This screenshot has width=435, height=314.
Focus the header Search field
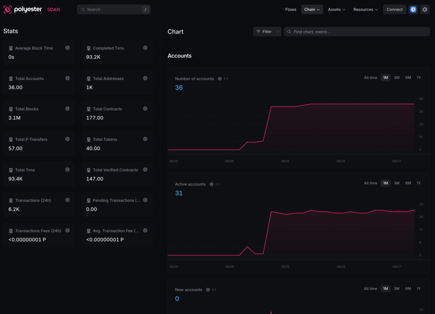coord(114,9)
